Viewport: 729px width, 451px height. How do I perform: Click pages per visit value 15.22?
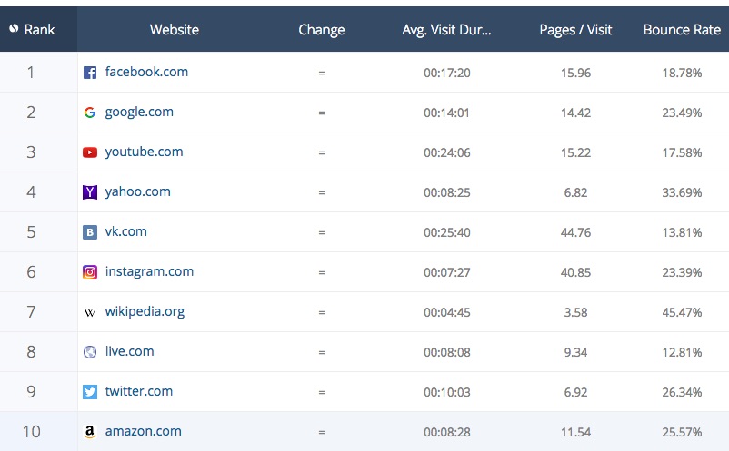coord(575,152)
